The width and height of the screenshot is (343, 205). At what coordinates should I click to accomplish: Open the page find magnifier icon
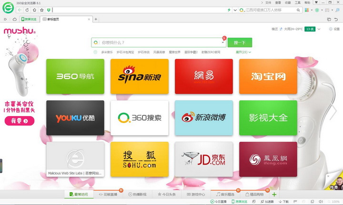pyautogui.click(x=338, y=10)
